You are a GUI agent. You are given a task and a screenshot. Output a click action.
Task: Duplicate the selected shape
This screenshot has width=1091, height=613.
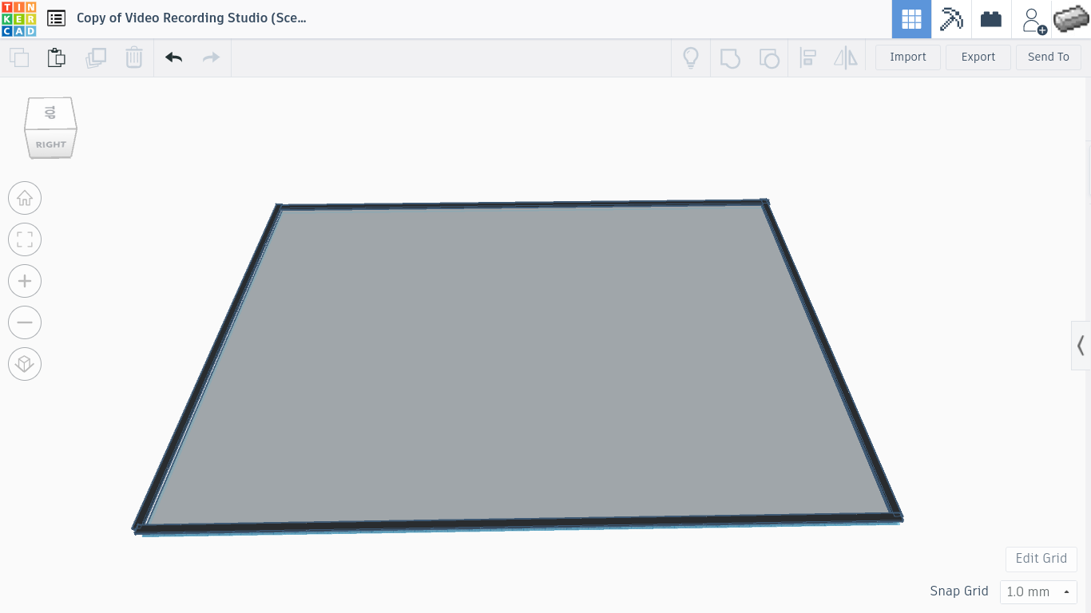[96, 57]
